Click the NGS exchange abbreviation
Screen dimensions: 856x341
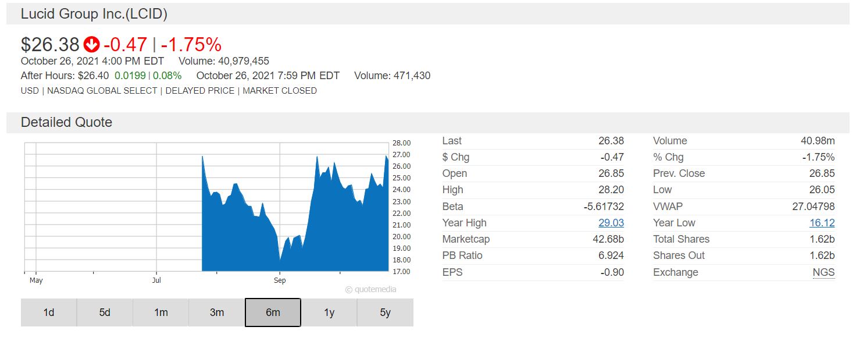823,272
